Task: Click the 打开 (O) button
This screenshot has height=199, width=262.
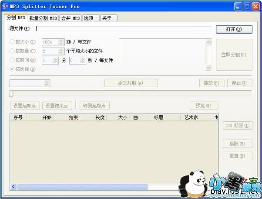Action: 234,29
